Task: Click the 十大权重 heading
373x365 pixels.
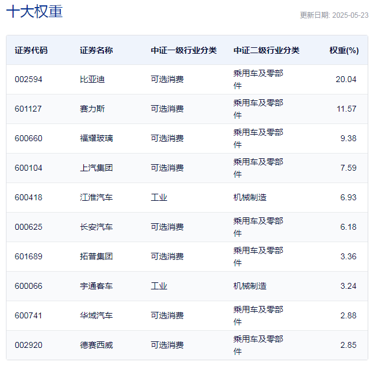Action: coord(34,12)
